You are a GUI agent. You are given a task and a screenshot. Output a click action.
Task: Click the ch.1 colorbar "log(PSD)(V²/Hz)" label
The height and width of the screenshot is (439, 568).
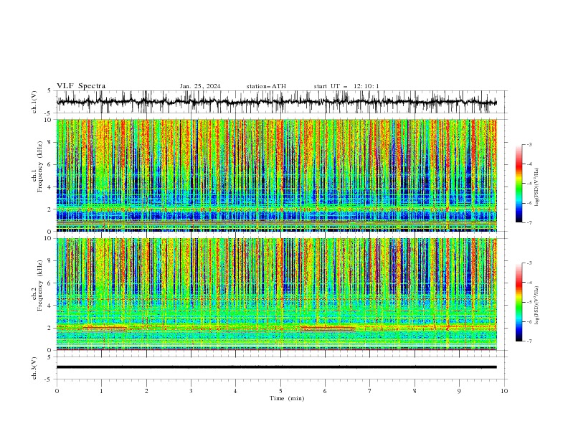click(x=536, y=187)
